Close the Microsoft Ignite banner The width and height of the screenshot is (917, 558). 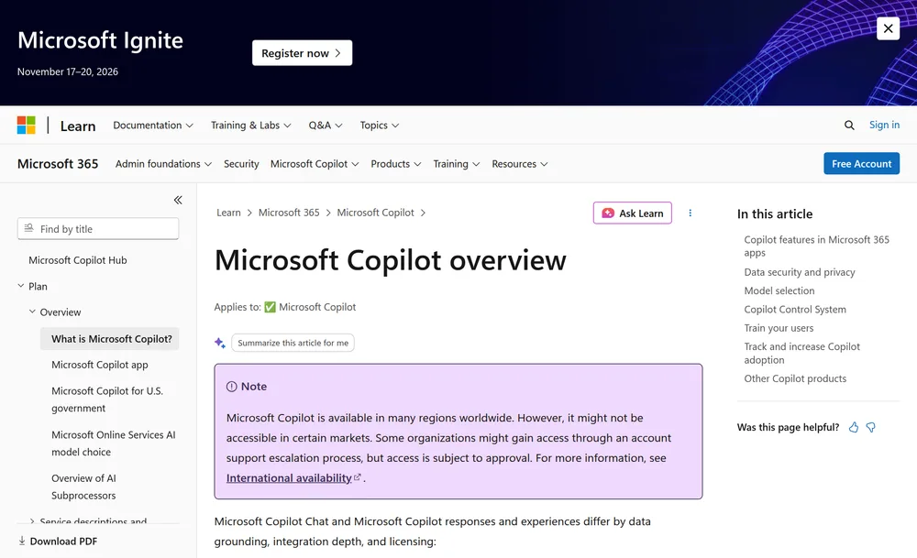coord(888,28)
